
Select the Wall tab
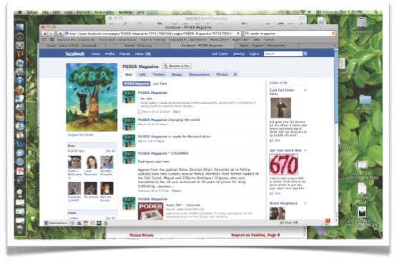click(x=129, y=74)
